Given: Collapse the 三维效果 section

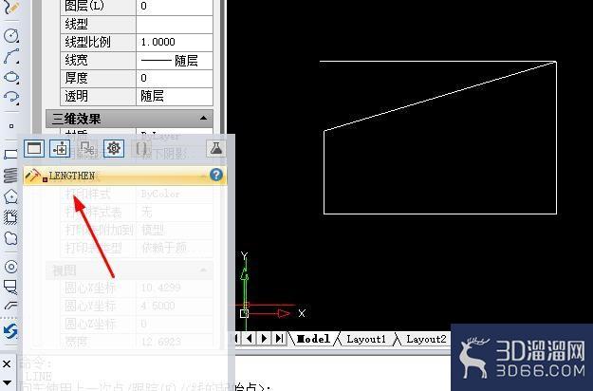Looking at the screenshot, I should tap(203, 119).
